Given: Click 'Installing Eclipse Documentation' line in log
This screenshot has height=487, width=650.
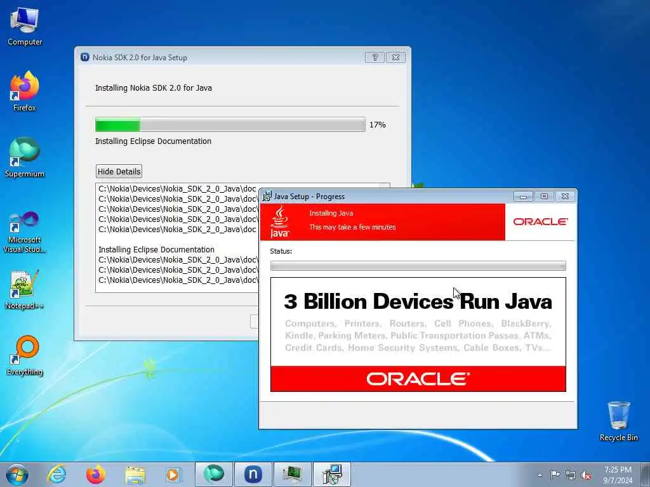Looking at the screenshot, I should [x=156, y=249].
